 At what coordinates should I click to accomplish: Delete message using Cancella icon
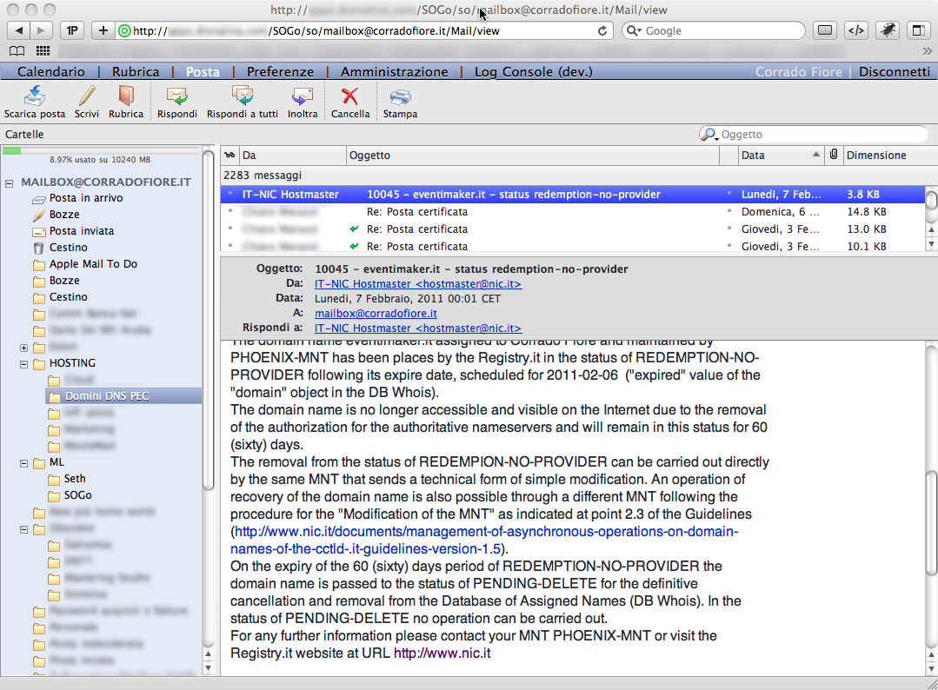click(x=349, y=96)
